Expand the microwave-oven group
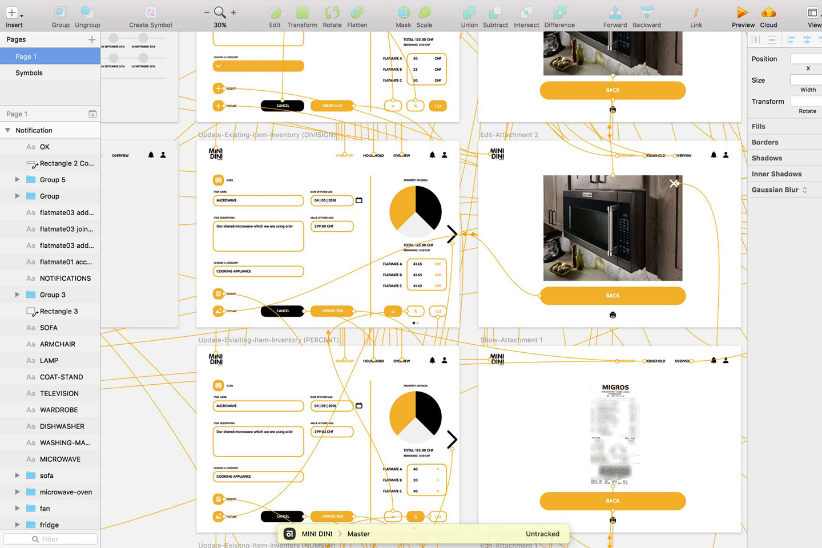This screenshot has width=822, height=548. pyautogui.click(x=17, y=492)
